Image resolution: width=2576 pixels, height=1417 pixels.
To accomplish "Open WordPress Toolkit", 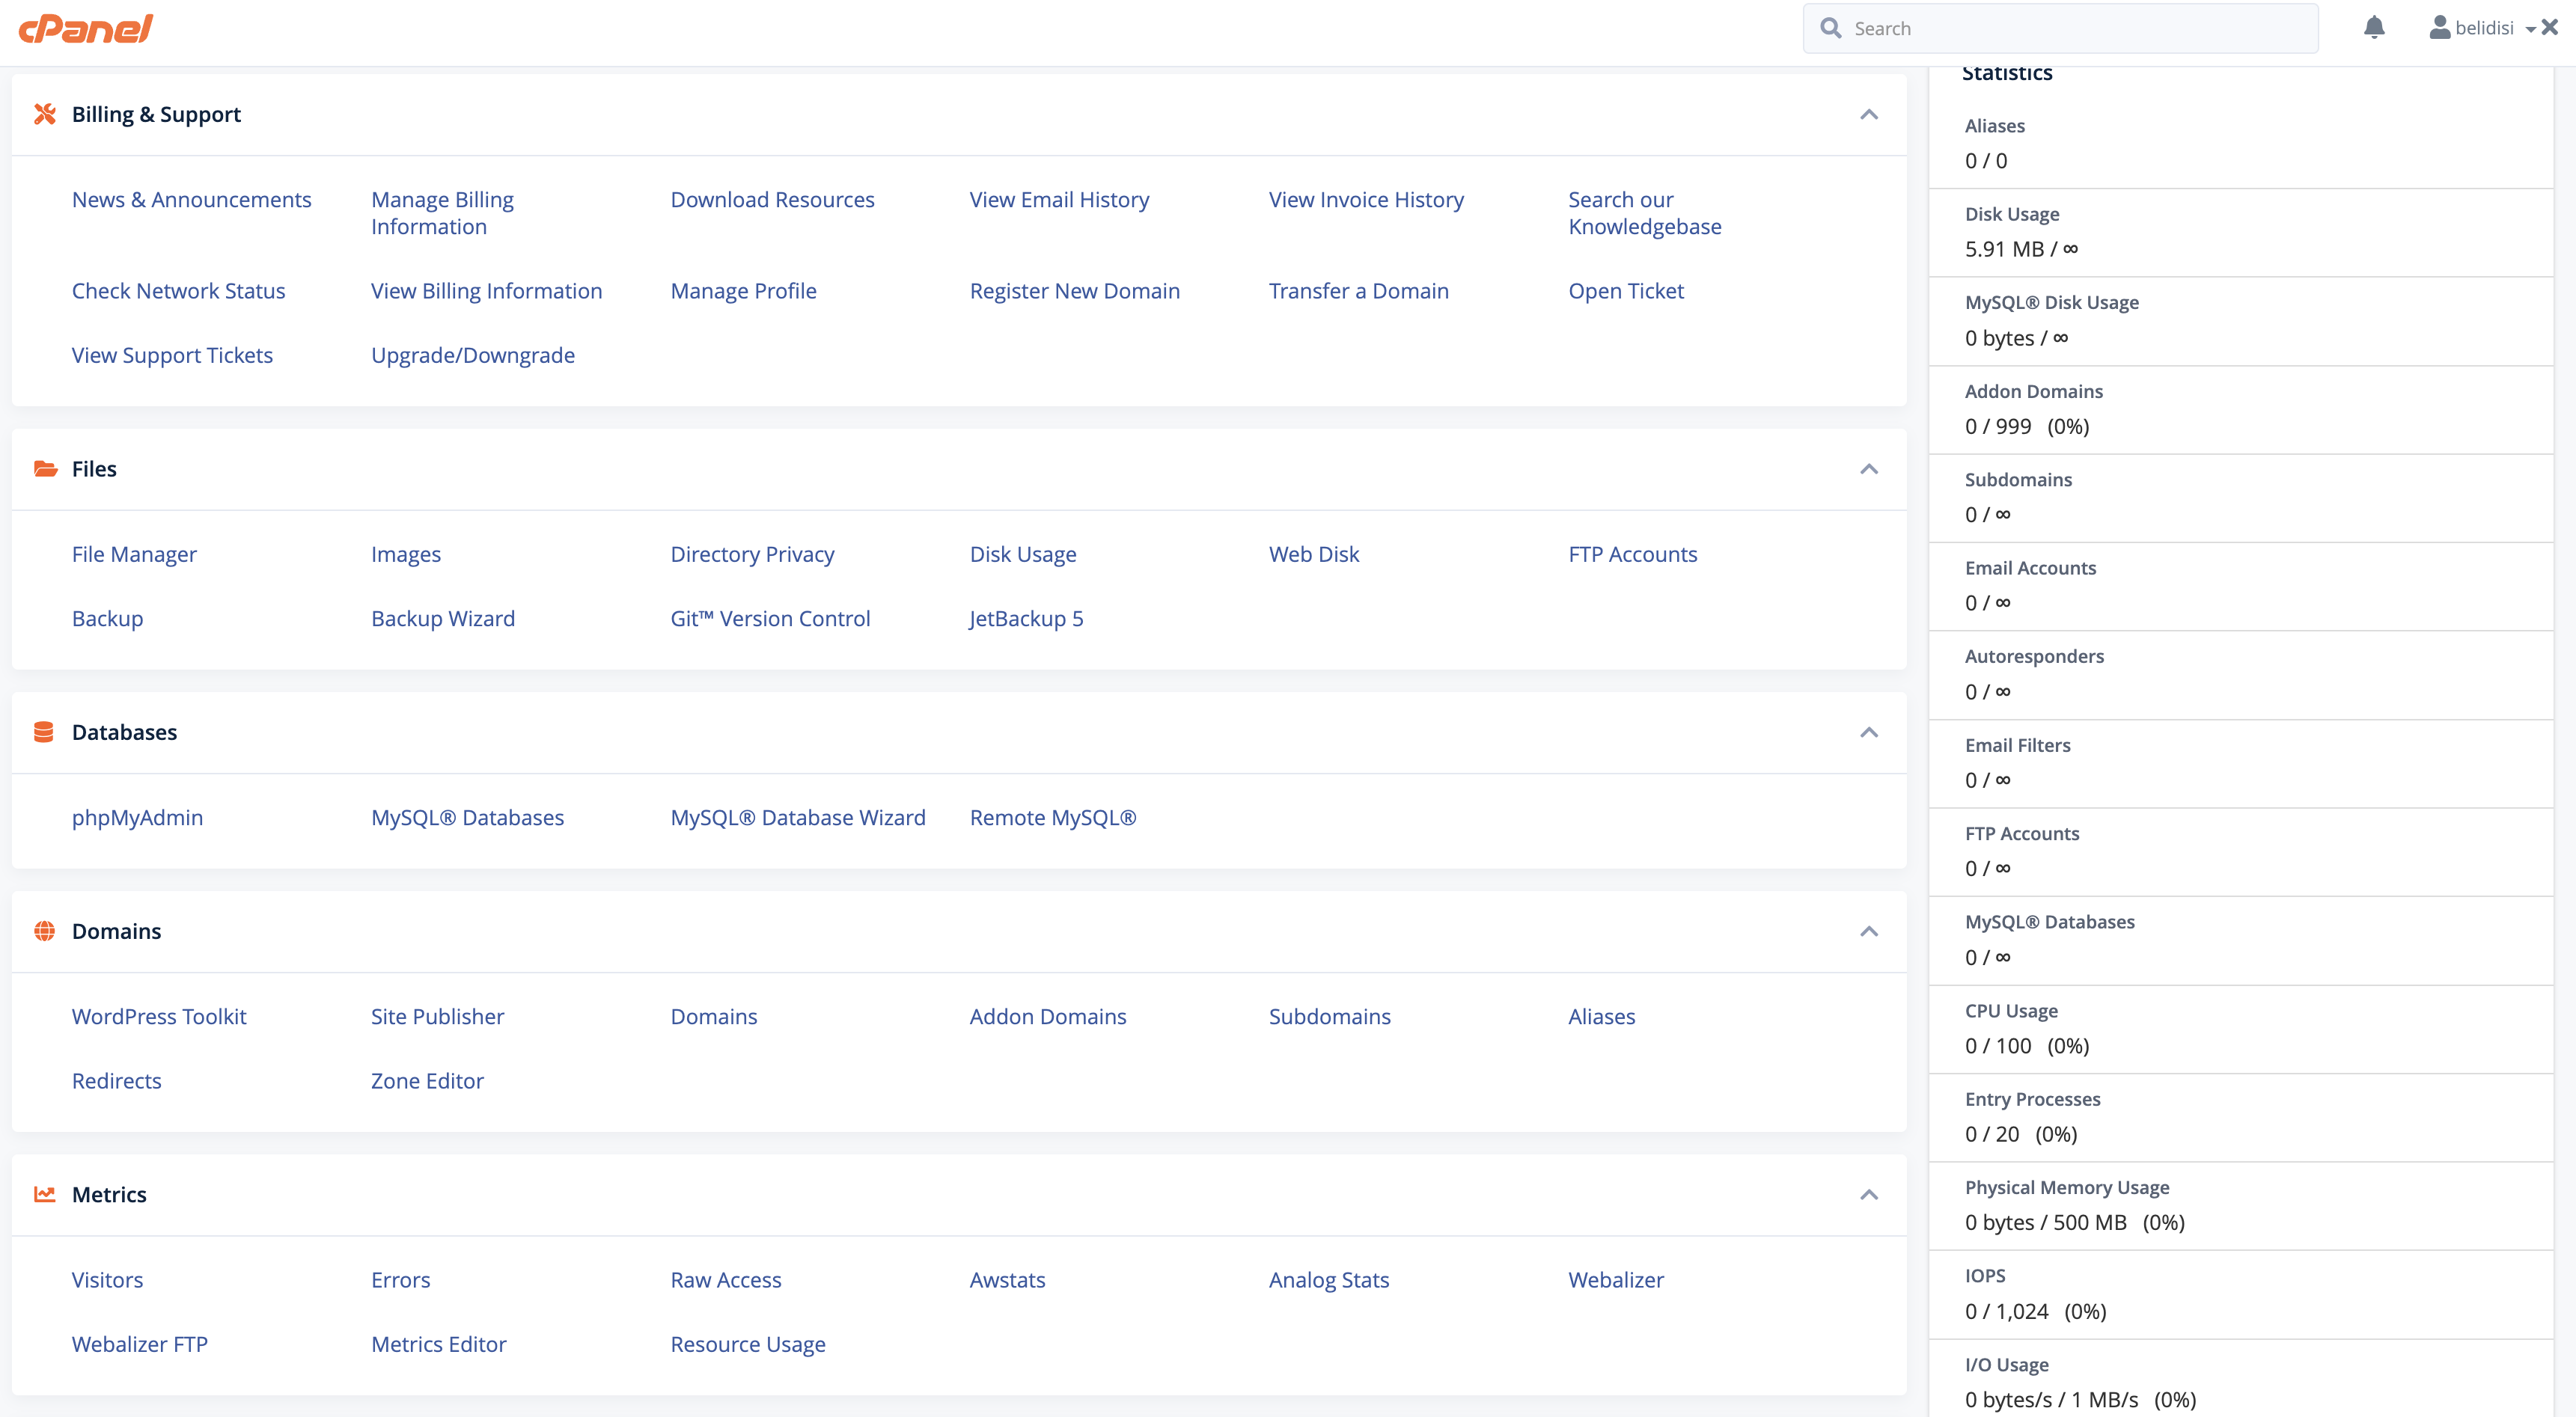I will pos(159,1016).
